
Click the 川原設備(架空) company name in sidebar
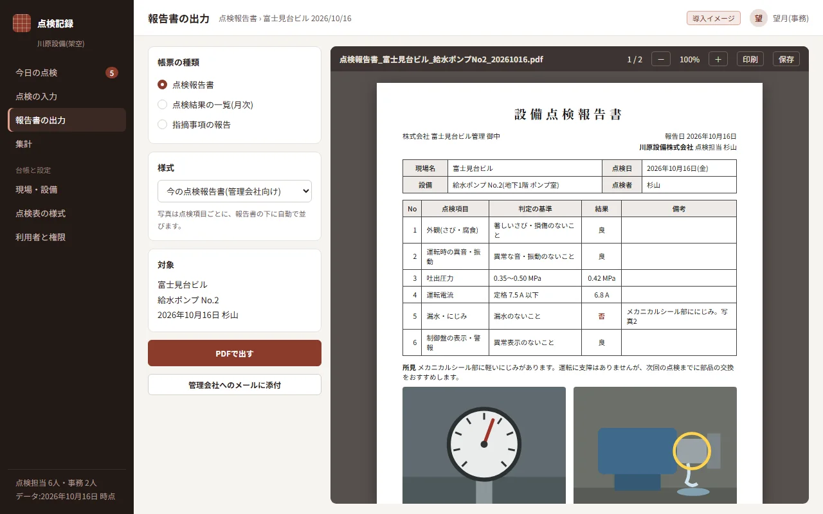pyautogui.click(x=61, y=44)
